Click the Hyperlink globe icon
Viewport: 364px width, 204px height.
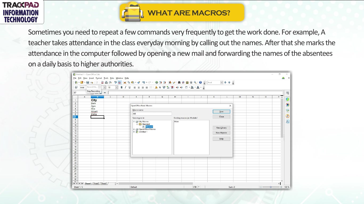(x=157, y=82)
